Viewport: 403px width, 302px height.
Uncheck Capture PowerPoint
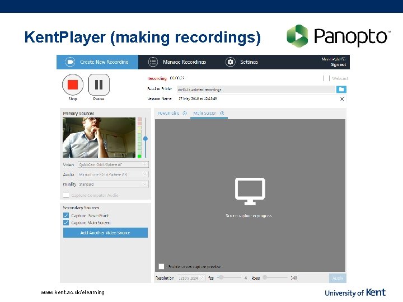tap(66, 215)
